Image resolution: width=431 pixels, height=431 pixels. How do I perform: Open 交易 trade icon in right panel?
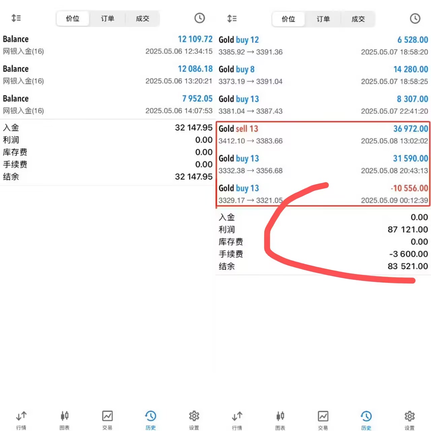323,420
